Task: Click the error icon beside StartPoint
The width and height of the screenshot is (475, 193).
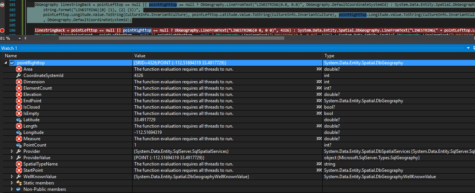Action: coord(19,170)
